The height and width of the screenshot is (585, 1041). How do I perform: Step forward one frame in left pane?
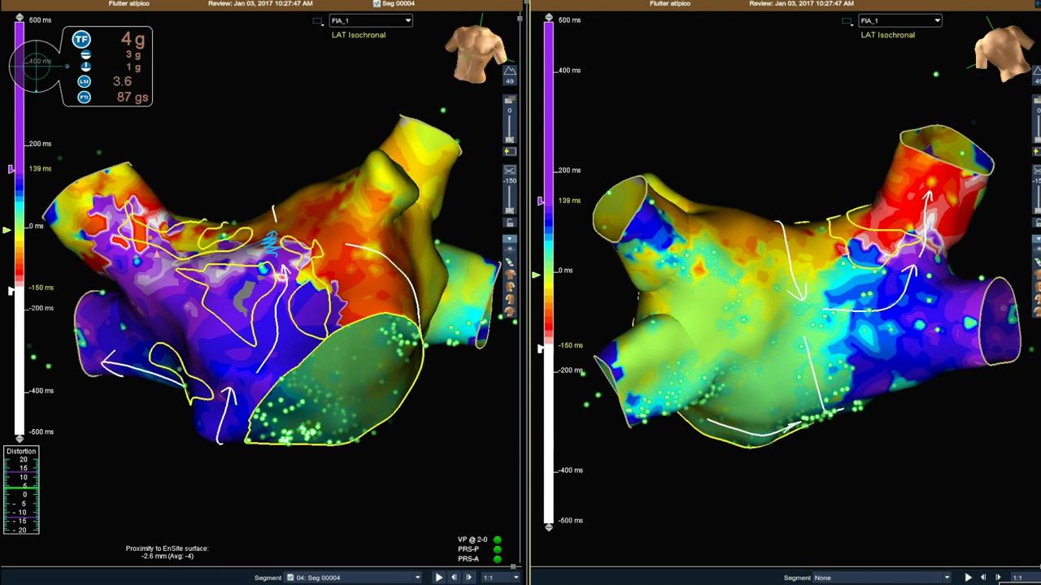pyautogui.click(x=468, y=578)
